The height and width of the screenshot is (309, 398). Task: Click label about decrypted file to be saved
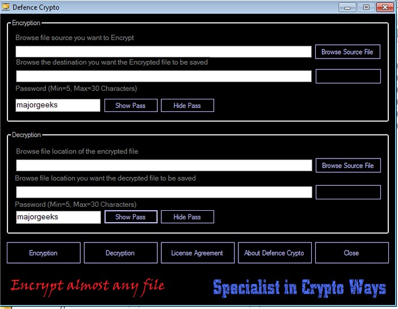pyautogui.click(x=106, y=178)
